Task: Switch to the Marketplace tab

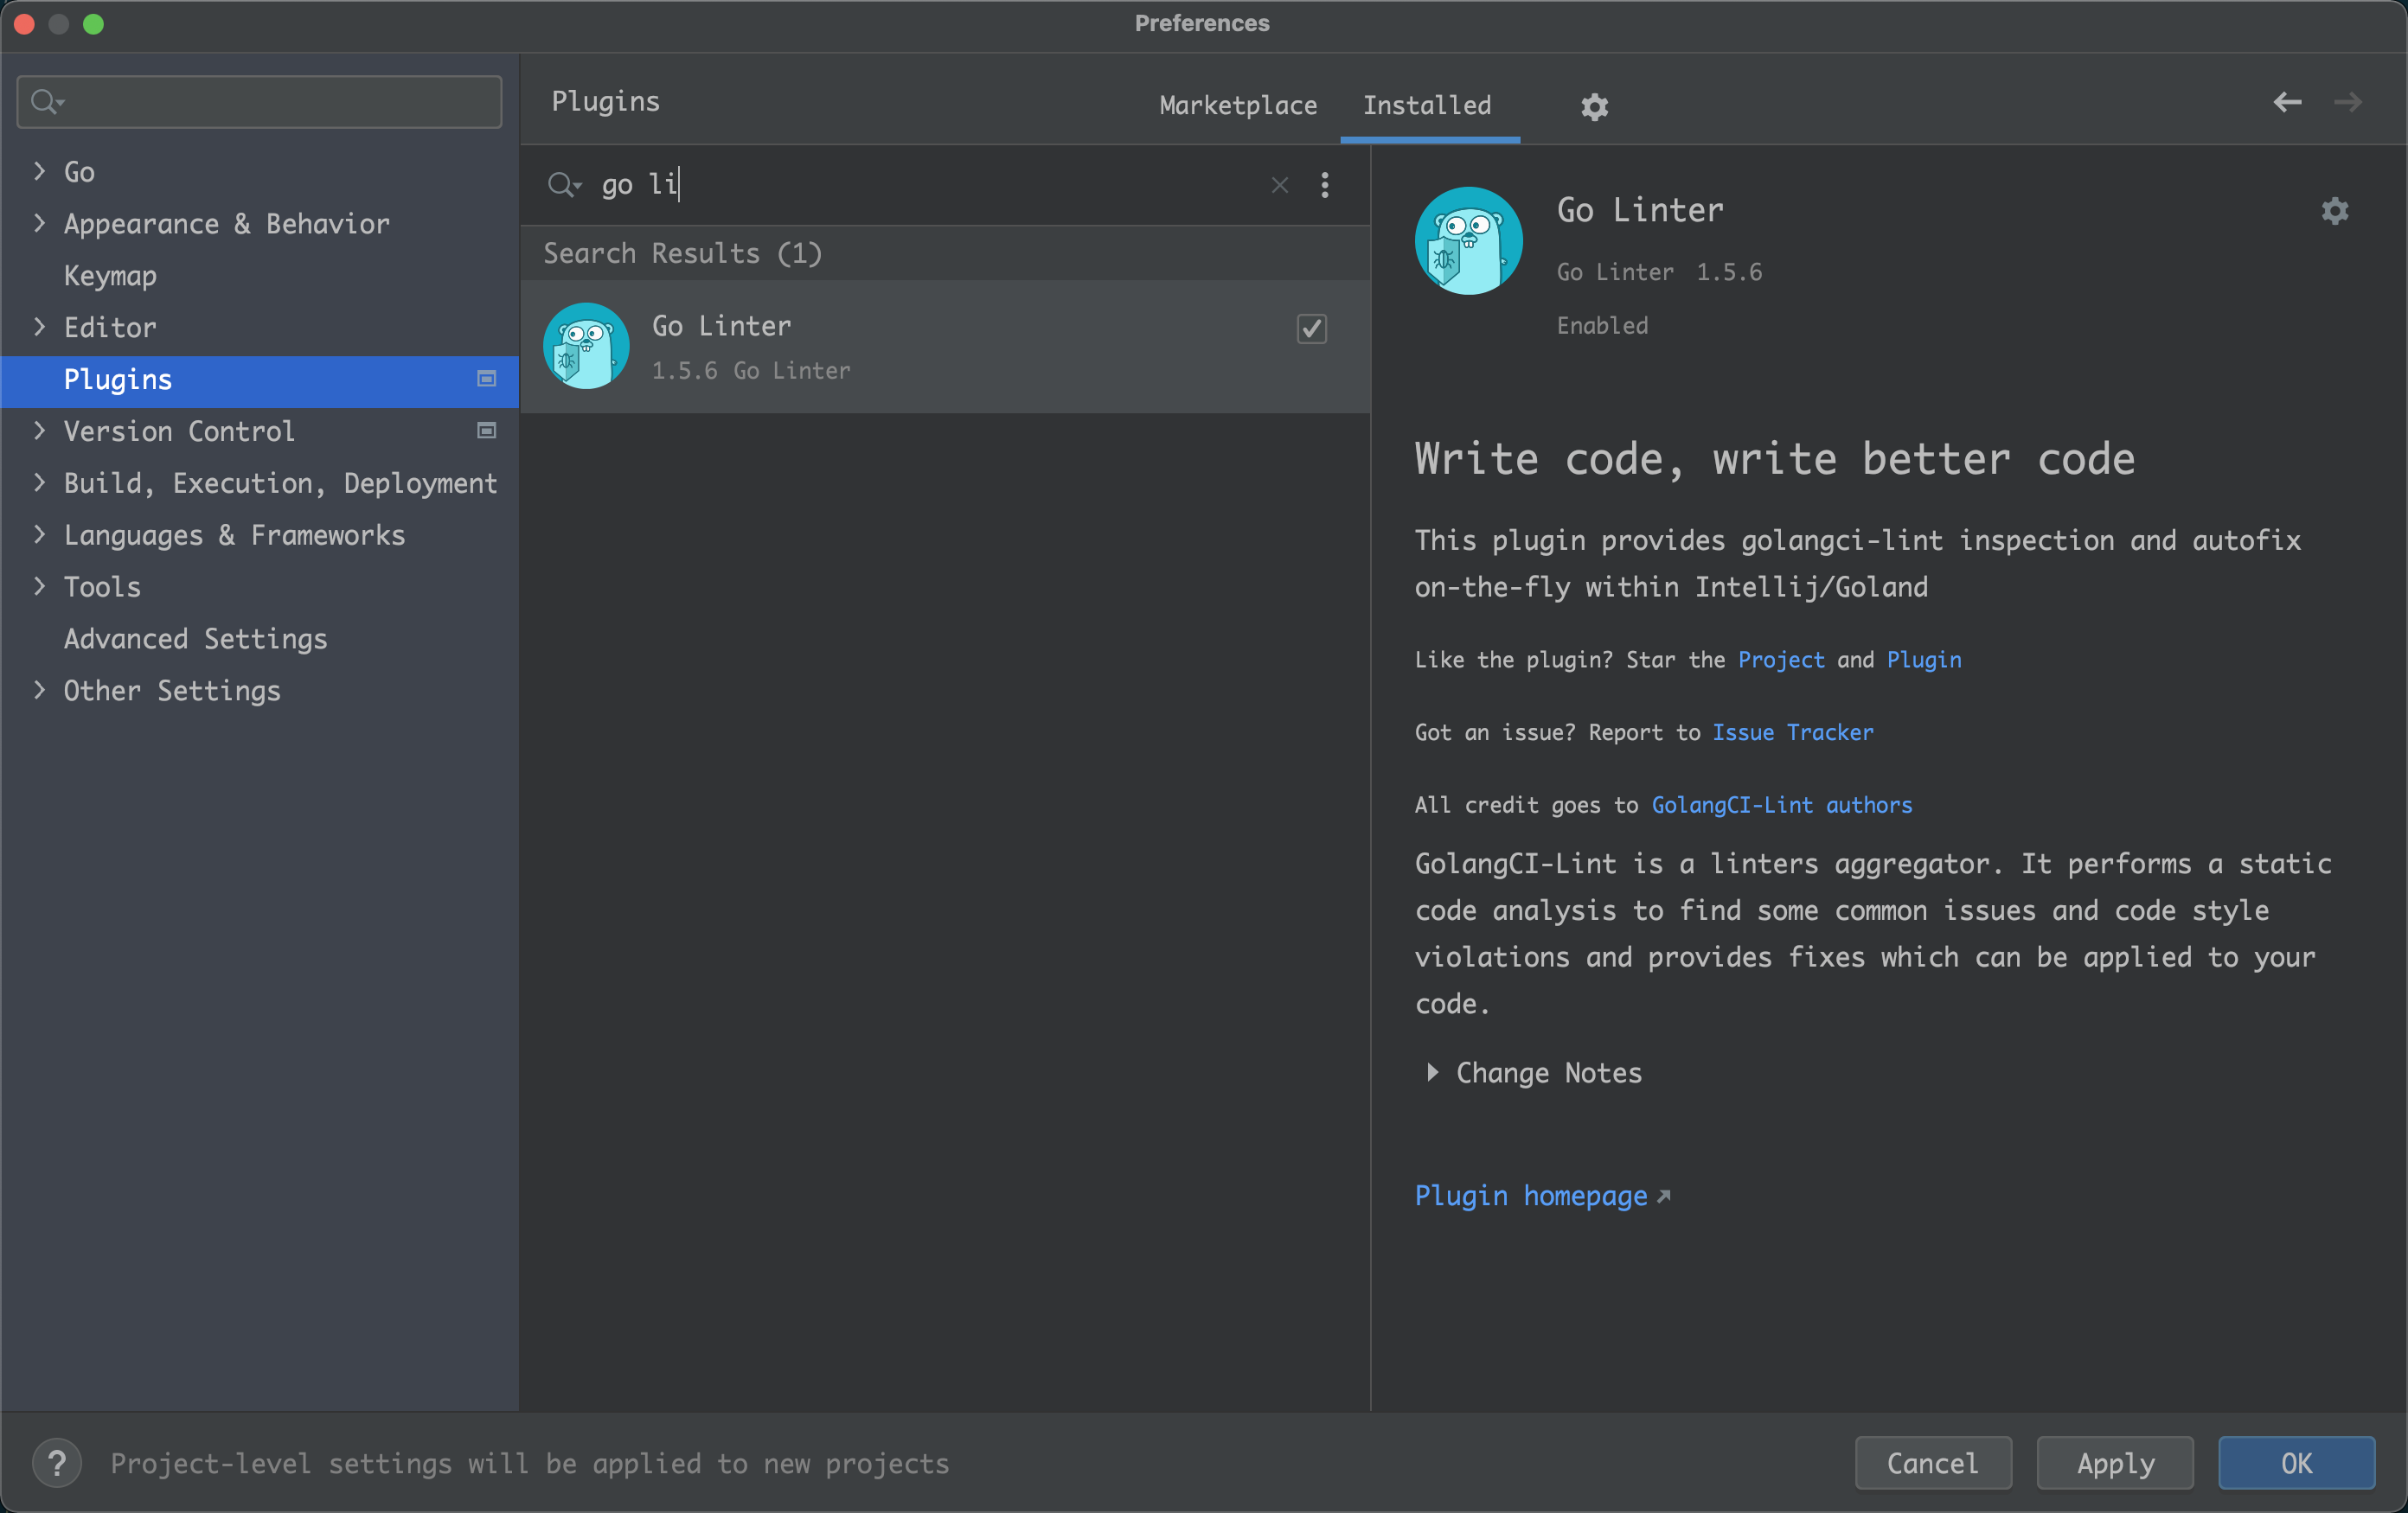Action: pyautogui.click(x=1237, y=105)
